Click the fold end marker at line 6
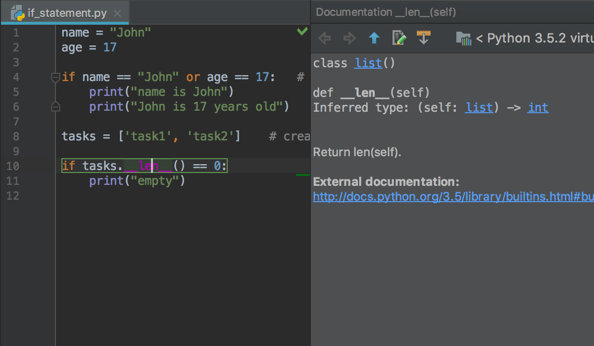This screenshot has height=346, width=594. click(x=55, y=106)
